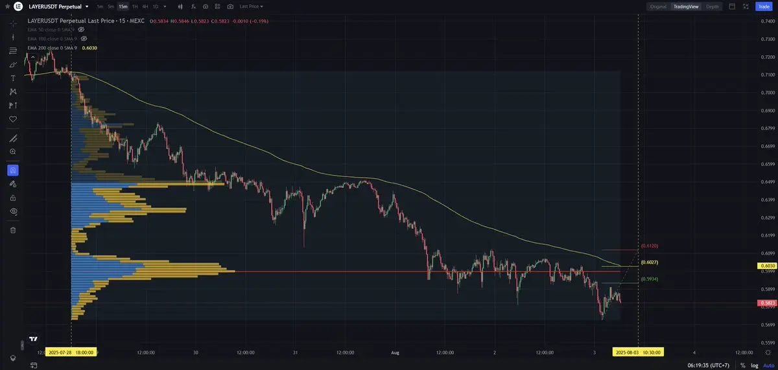Open the Last Price dropdown
This screenshot has width=778, height=370.
coord(252,6)
